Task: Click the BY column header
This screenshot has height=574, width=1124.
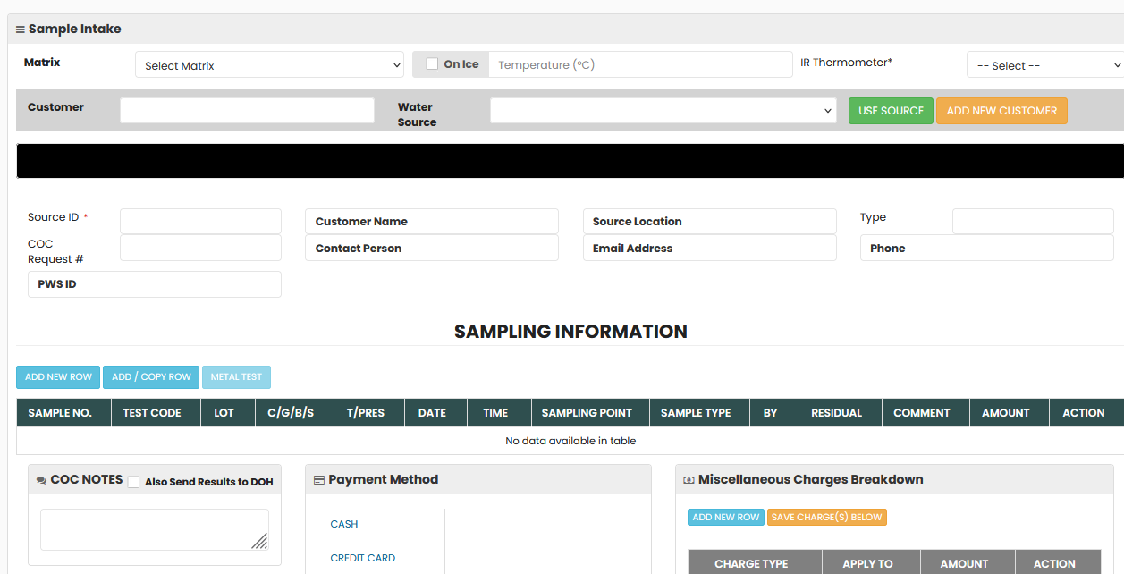Action: point(774,412)
